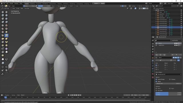Viewport: 183px width, 103px height.
Task: Toggle the Merge option checkbox
Action: (x=156, y=82)
